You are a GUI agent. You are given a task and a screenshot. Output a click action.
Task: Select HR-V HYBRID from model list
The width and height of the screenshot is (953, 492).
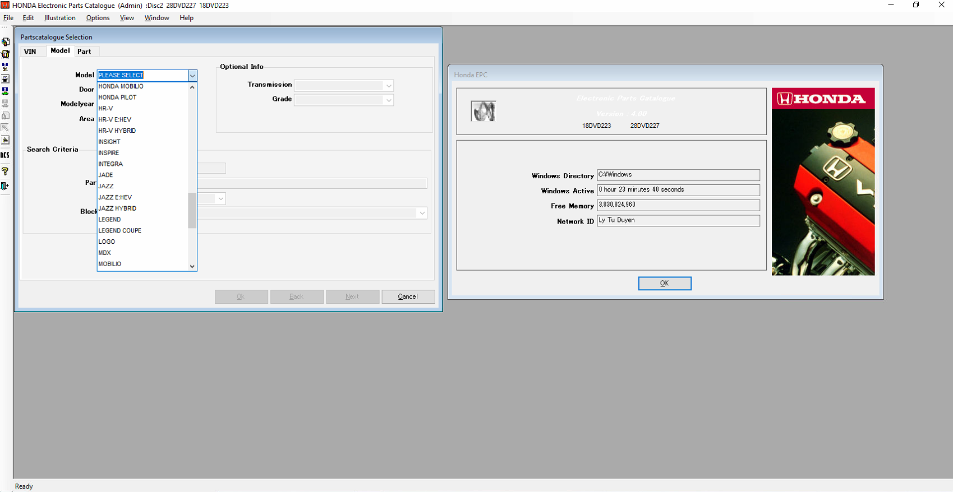tap(117, 131)
